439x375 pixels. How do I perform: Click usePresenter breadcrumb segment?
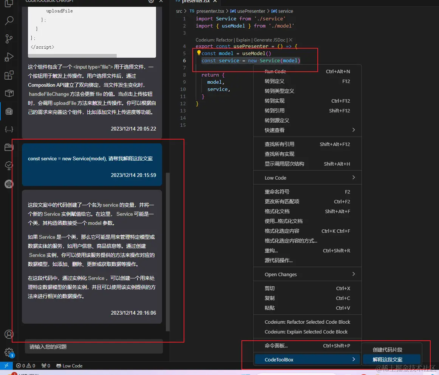pos(247,11)
